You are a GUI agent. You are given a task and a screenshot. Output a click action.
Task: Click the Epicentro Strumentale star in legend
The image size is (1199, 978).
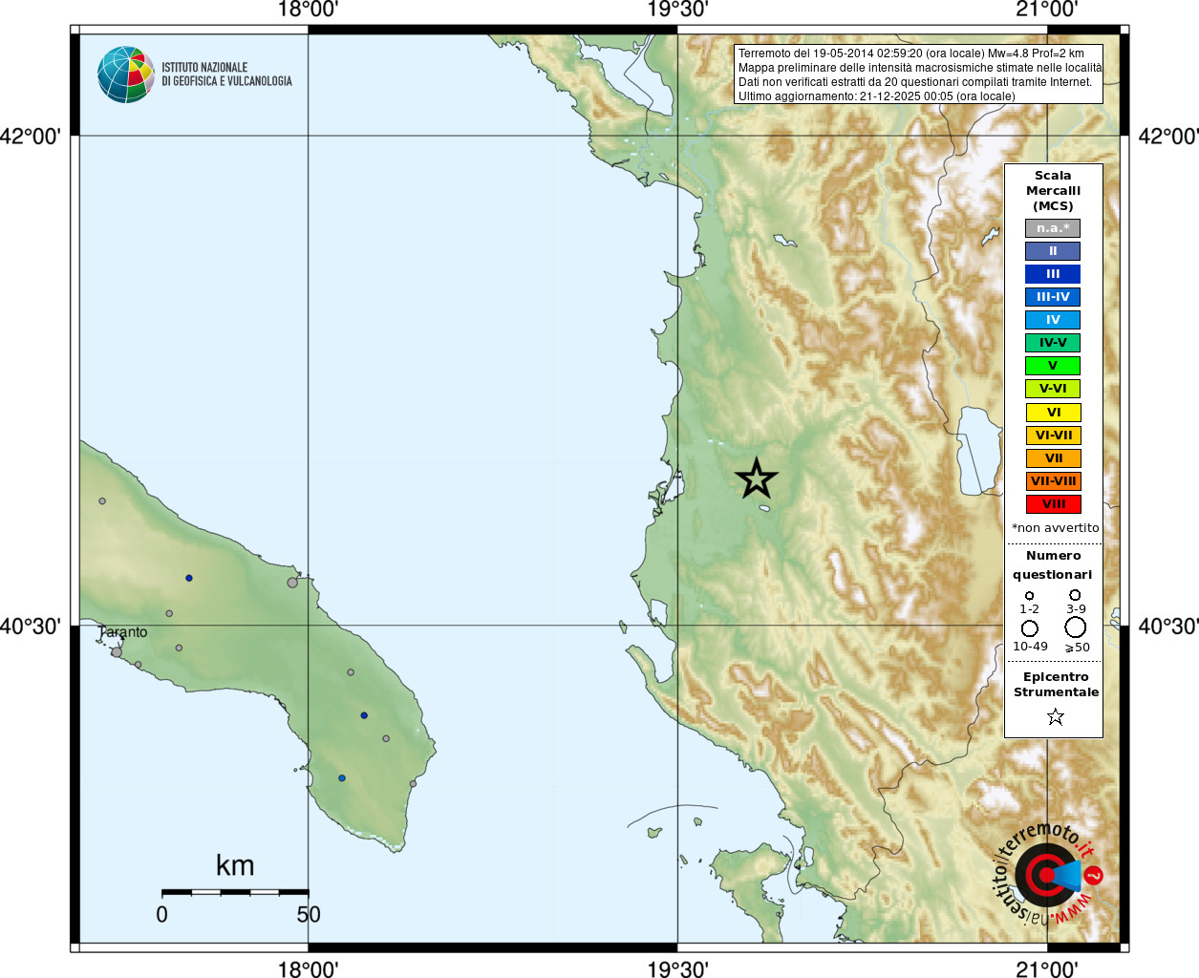(1056, 716)
